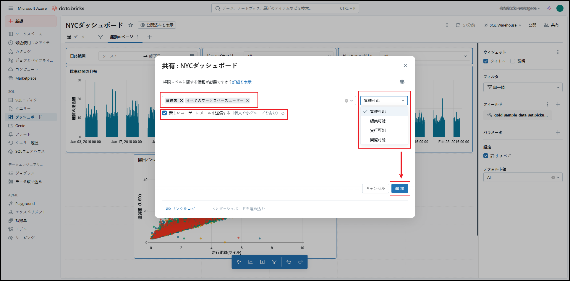Image resolution: width=570 pixels, height=281 pixels.
Task: Click the top search bar
Action: pyautogui.click(x=285, y=8)
